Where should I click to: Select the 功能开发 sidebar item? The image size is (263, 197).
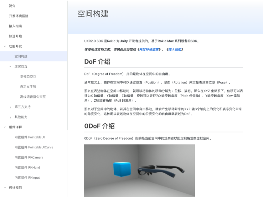pos(15,46)
